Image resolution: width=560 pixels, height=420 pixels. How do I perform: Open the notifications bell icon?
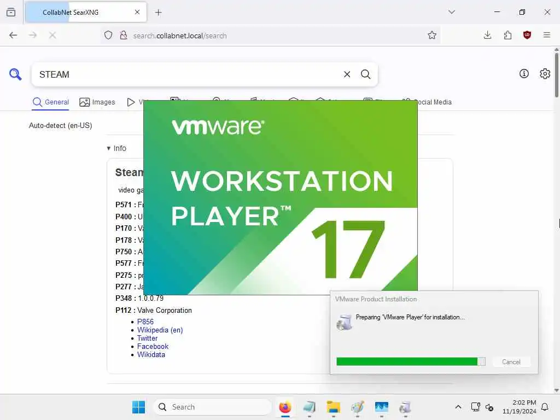click(545, 407)
